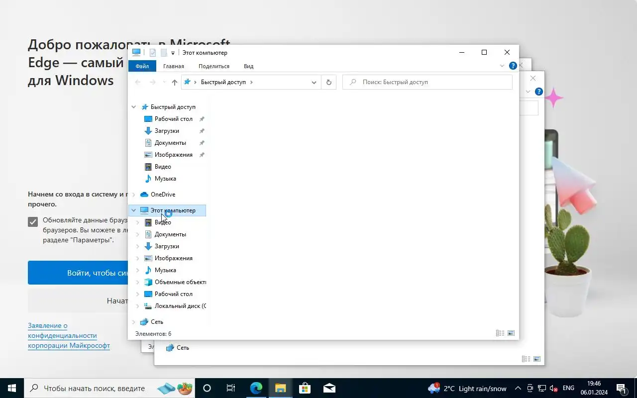The width and height of the screenshot is (637, 398).
Task: Expand the OneDrive tree node
Action: tap(133, 195)
